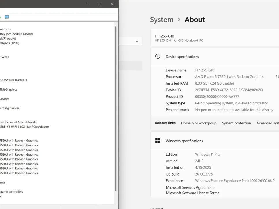279x209 pixels.
Task: Go back to System via the breadcrumb
Action: coord(162,20)
